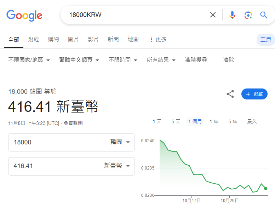
Task: Switch to the 財經 tab
Action: [34, 39]
